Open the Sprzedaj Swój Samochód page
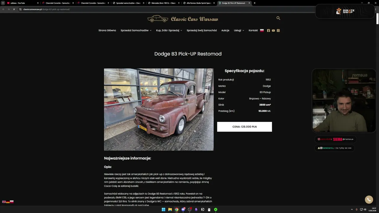The image size is (379, 213). [202, 30]
